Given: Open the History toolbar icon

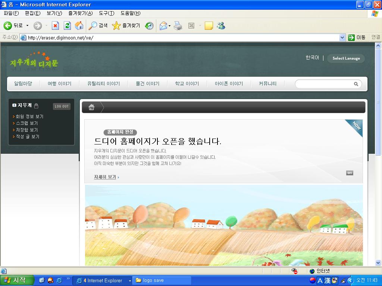Looking at the screenshot, I should 149,26.
